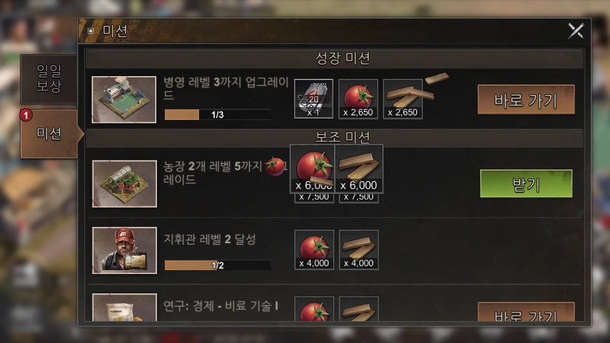Click the farm building thumbnail
The image size is (610, 343).
point(125,184)
